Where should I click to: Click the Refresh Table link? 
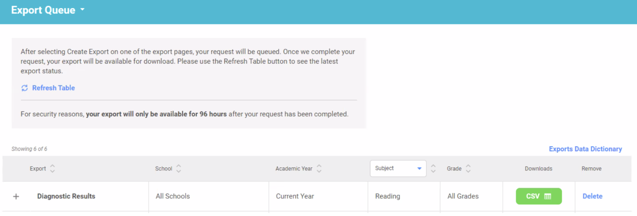pos(53,88)
